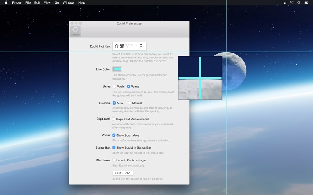Click the zoom area magnifier preview
The width and height of the screenshot is (313, 195).
tap(200, 78)
